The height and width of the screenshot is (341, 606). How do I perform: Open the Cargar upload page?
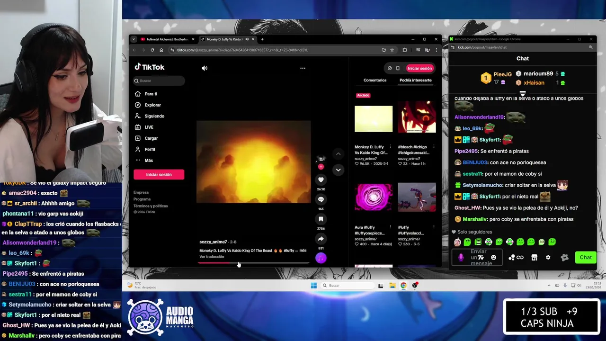tap(146, 138)
